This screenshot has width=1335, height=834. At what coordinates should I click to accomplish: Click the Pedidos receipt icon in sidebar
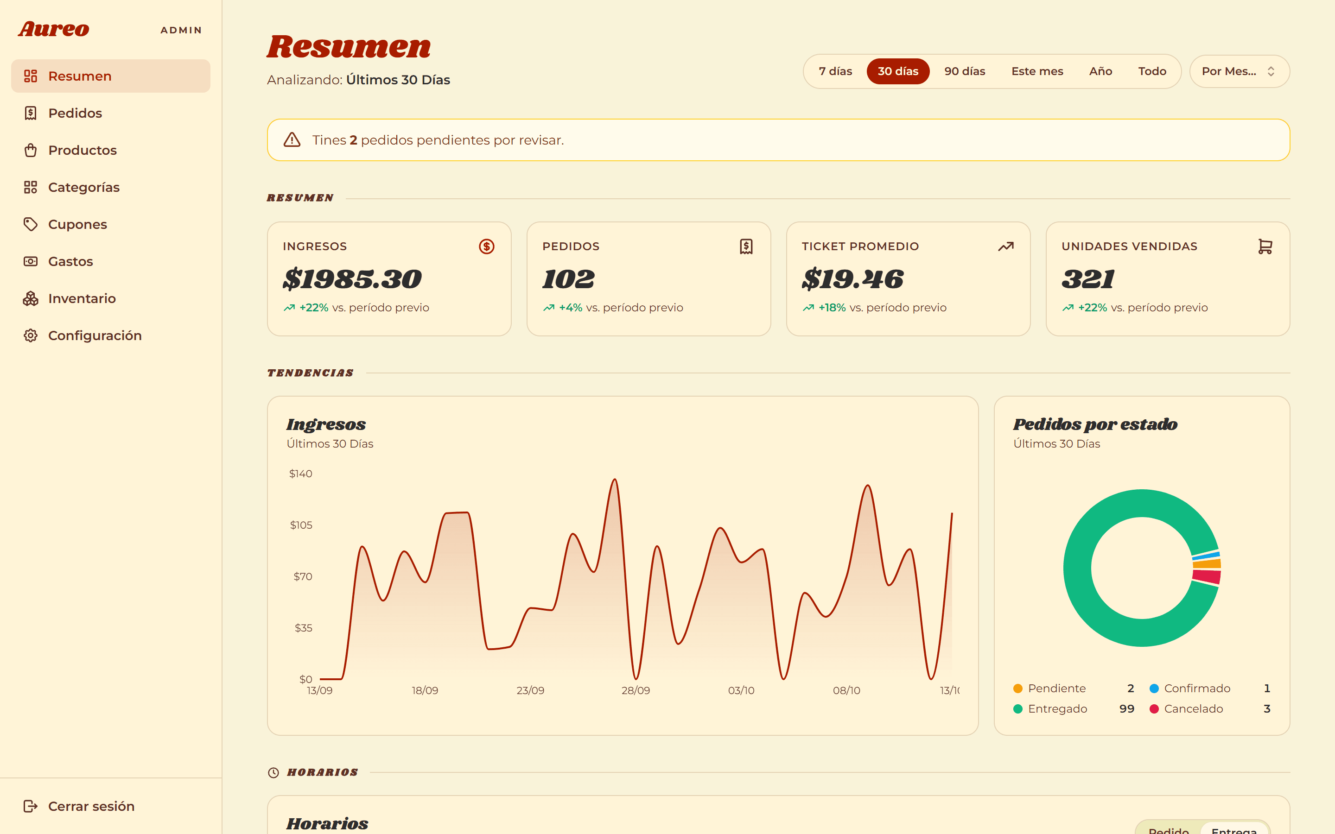pyautogui.click(x=30, y=113)
